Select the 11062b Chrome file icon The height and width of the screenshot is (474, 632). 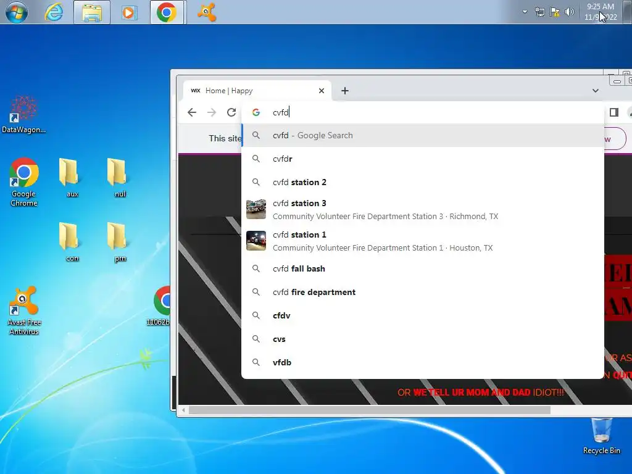160,306
